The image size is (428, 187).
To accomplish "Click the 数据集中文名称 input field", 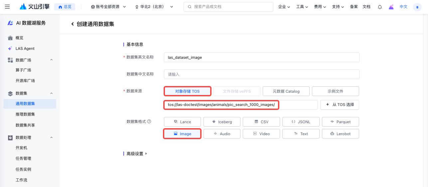I will (262, 74).
